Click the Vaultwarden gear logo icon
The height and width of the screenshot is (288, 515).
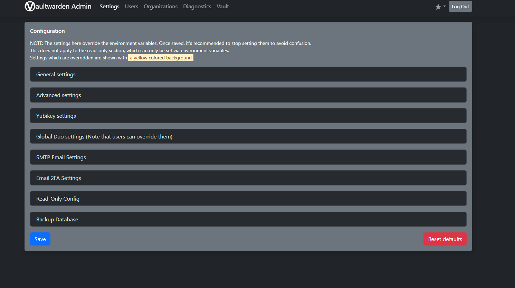click(x=30, y=6)
